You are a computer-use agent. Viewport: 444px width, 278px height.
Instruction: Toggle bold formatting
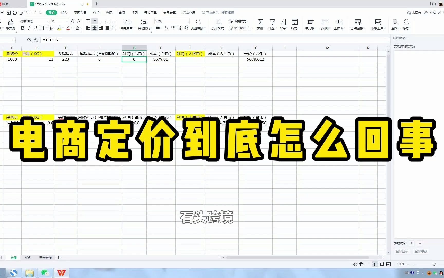(23, 28)
